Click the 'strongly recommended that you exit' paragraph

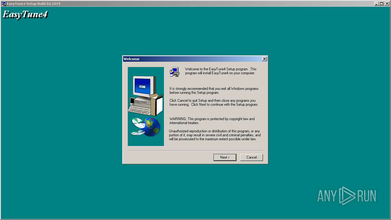(214, 90)
